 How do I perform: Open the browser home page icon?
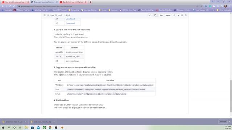(14, 6)
